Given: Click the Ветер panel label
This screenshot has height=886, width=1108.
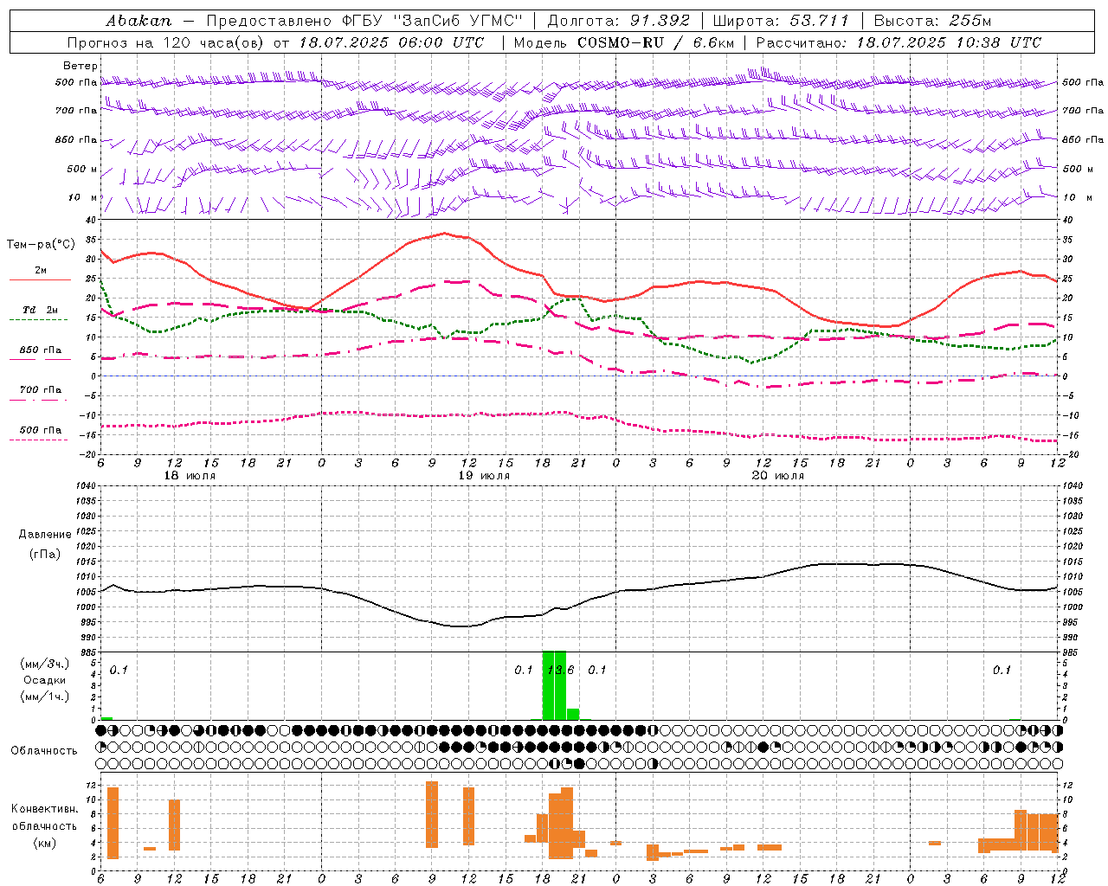Looking at the screenshot, I should point(80,66).
